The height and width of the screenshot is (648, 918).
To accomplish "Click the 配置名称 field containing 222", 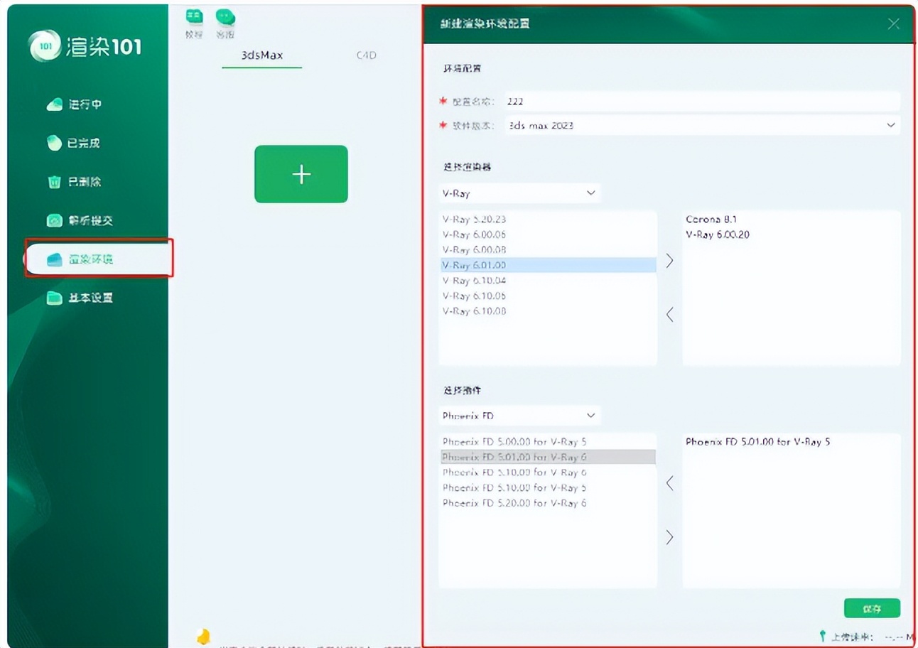I will (x=702, y=102).
